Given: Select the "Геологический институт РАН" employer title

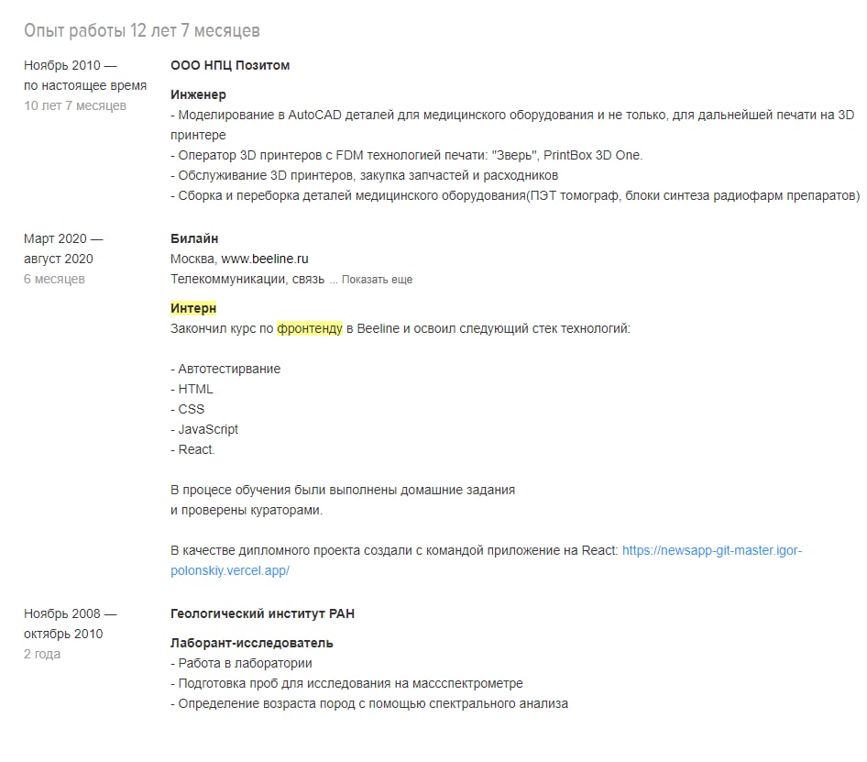Looking at the screenshot, I should point(262,613).
